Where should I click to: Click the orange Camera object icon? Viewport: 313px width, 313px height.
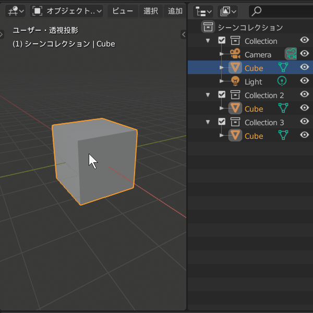click(235, 54)
